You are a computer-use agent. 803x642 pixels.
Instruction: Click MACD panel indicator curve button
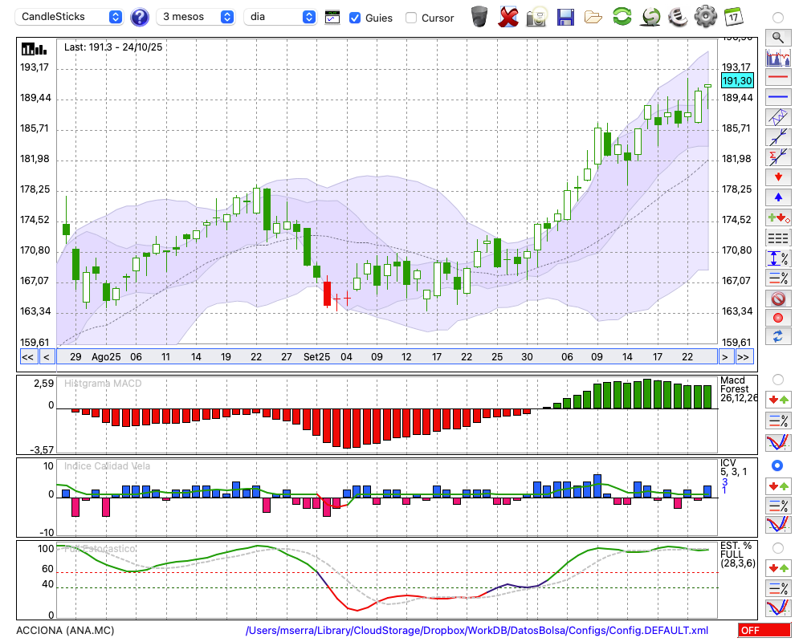(778, 442)
